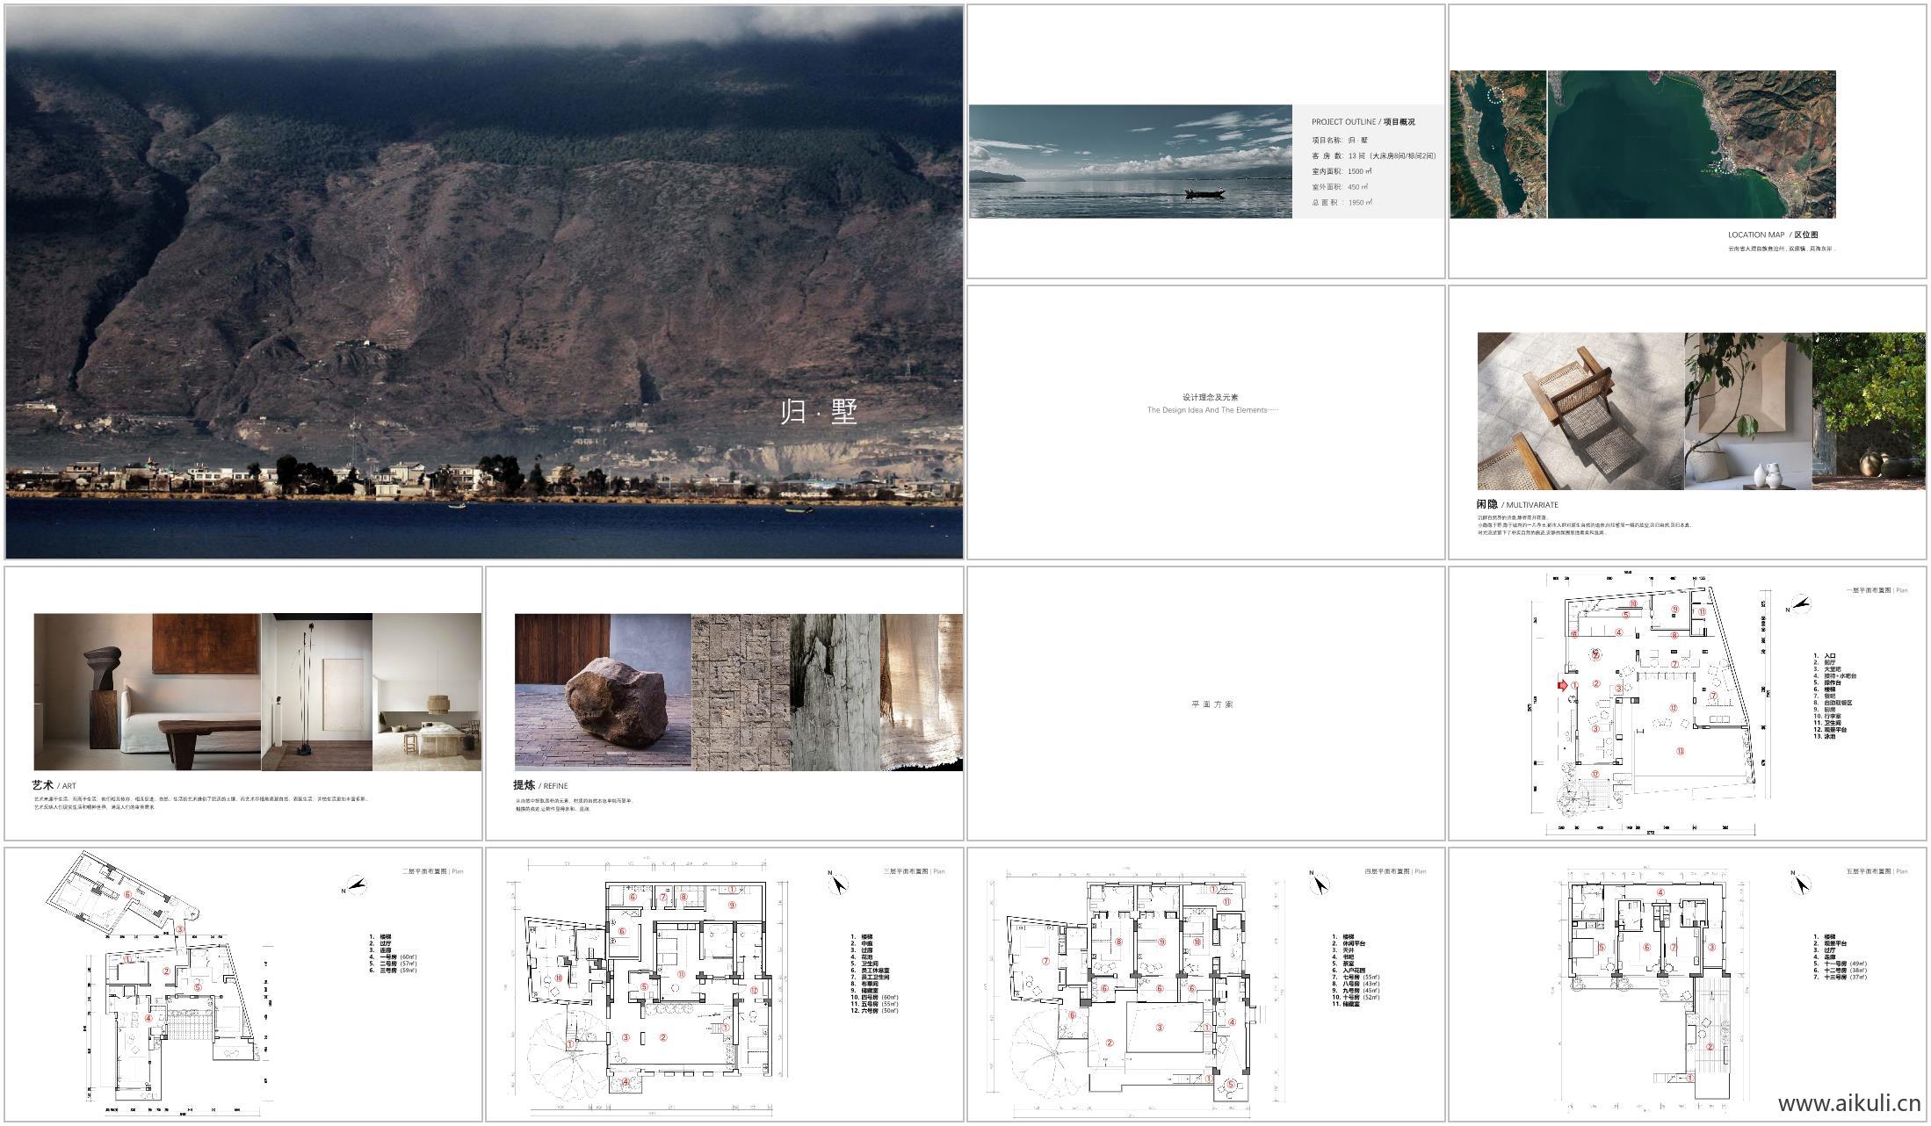Click the dashed circle marker on satellite map
The image size is (1931, 1126).
pos(1496,95)
